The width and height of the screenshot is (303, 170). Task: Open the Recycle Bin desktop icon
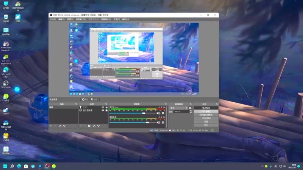click(6, 18)
